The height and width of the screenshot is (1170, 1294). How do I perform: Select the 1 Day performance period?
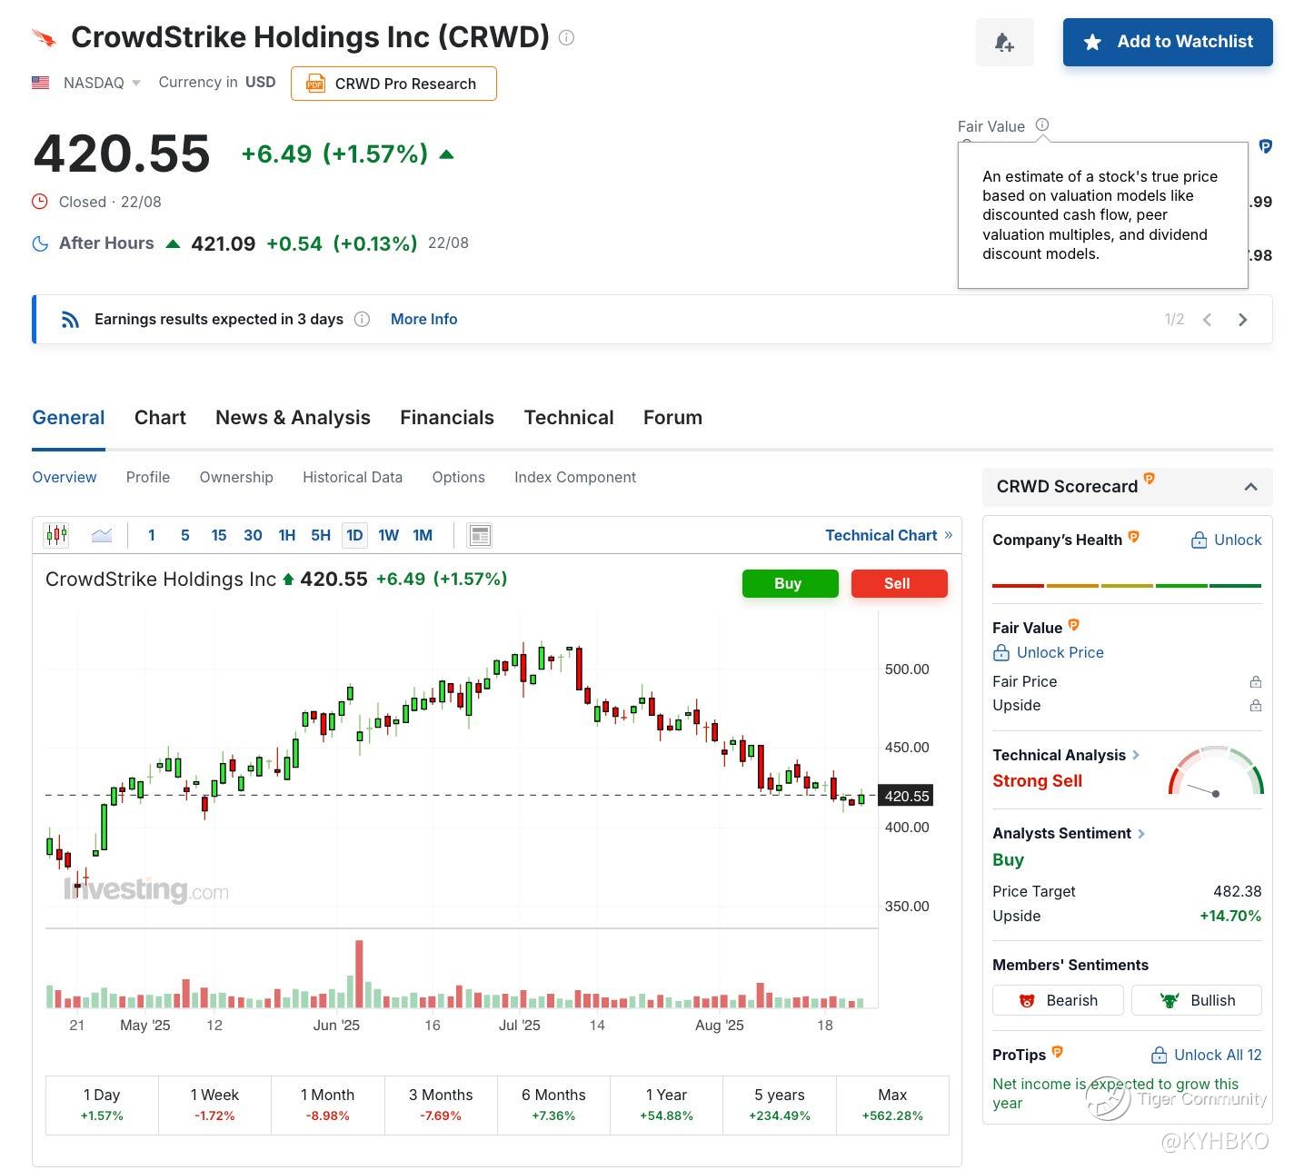[102, 1105]
